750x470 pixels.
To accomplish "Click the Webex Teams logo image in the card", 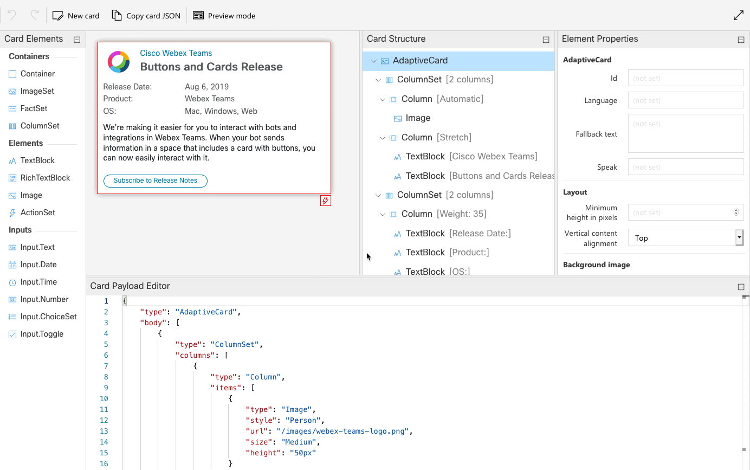I will coord(119,62).
